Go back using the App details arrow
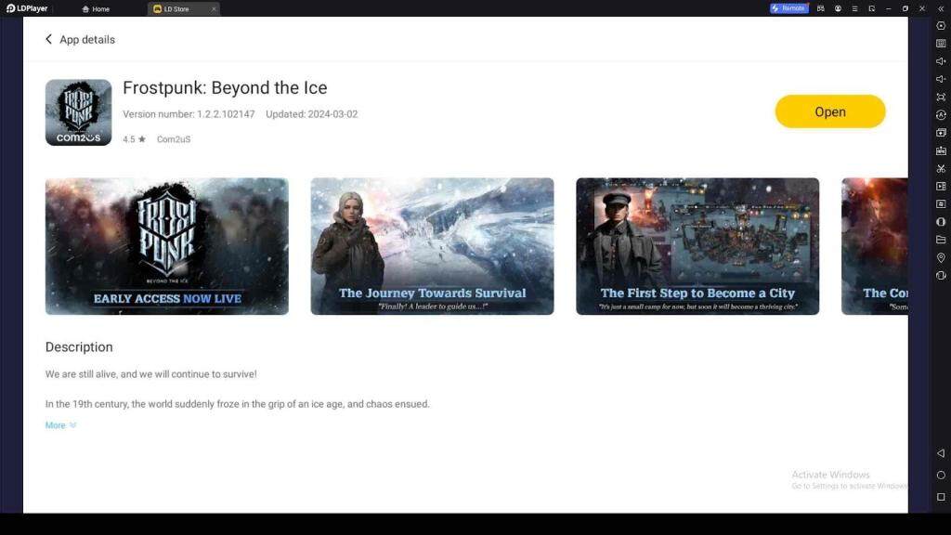The height and width of the screenshot is (535, 951). [x=48, y=39]
